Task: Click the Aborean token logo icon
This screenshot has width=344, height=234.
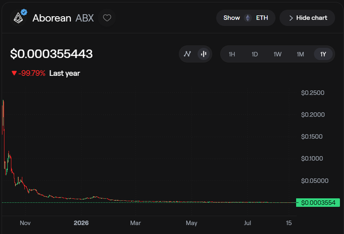Action: pos(18,18)
